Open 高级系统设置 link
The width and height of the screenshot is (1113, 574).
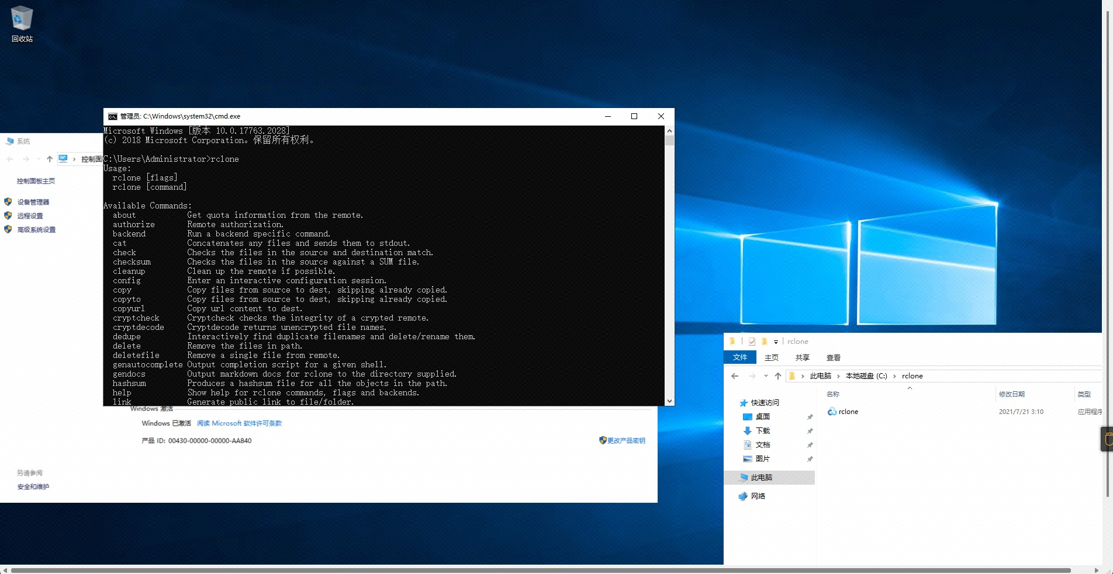click(36, 230)
